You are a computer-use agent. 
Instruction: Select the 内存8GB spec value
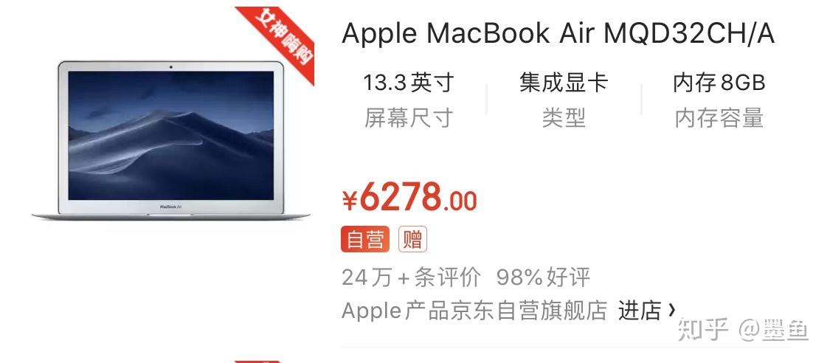coord(719,83)
